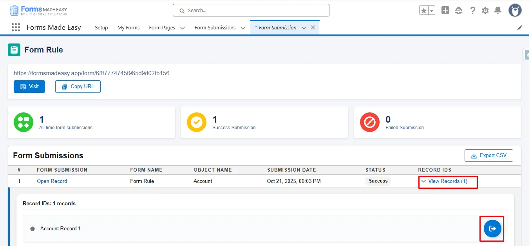Open the Form Pages tab dropdown chevron
The image size is (530, 246).
coord(183,28)
